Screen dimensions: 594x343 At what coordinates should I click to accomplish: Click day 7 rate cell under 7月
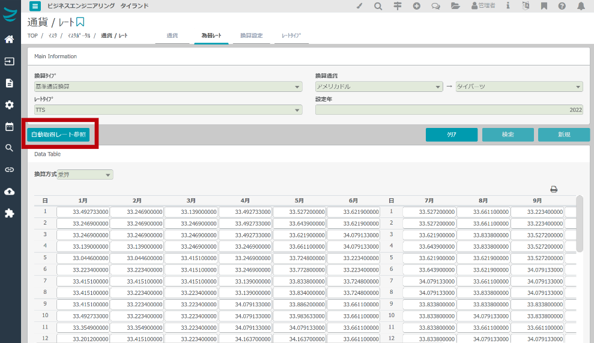tap(429, 281)
